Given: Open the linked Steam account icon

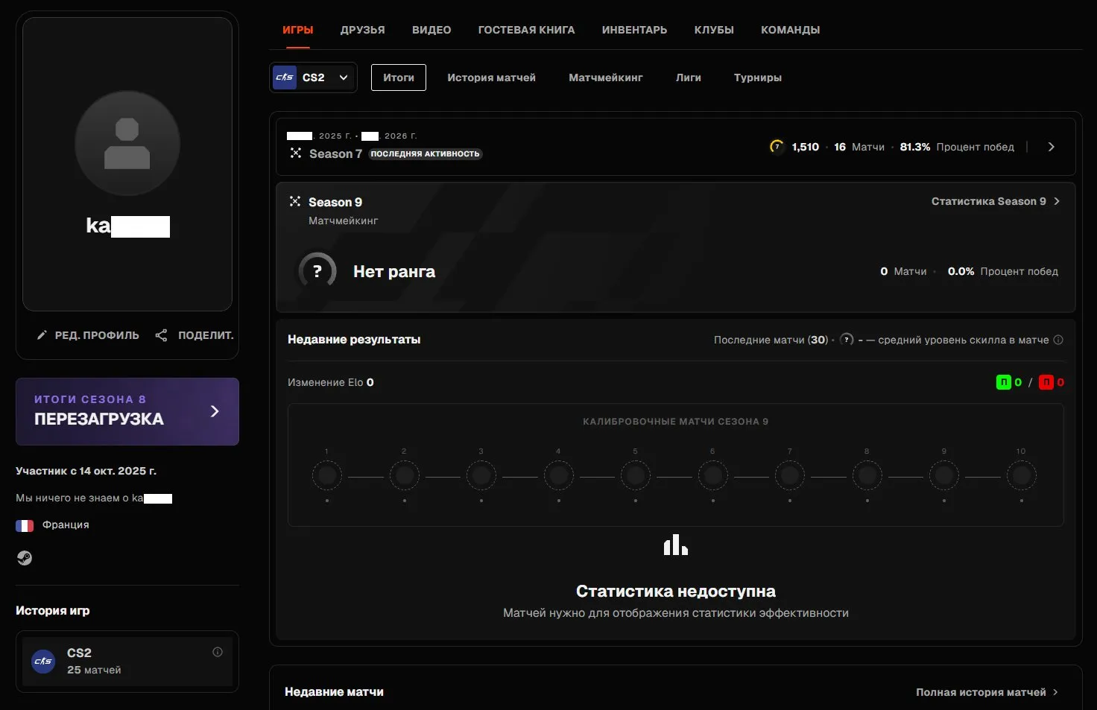Looking at the screenshot, I should [25, 558].
